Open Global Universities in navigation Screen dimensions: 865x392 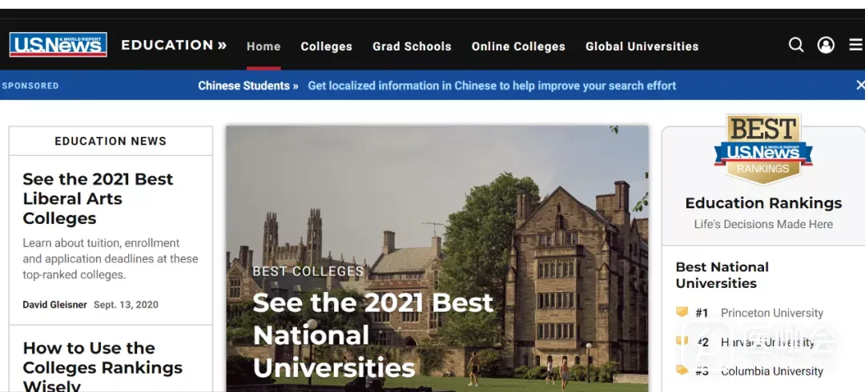642,46
